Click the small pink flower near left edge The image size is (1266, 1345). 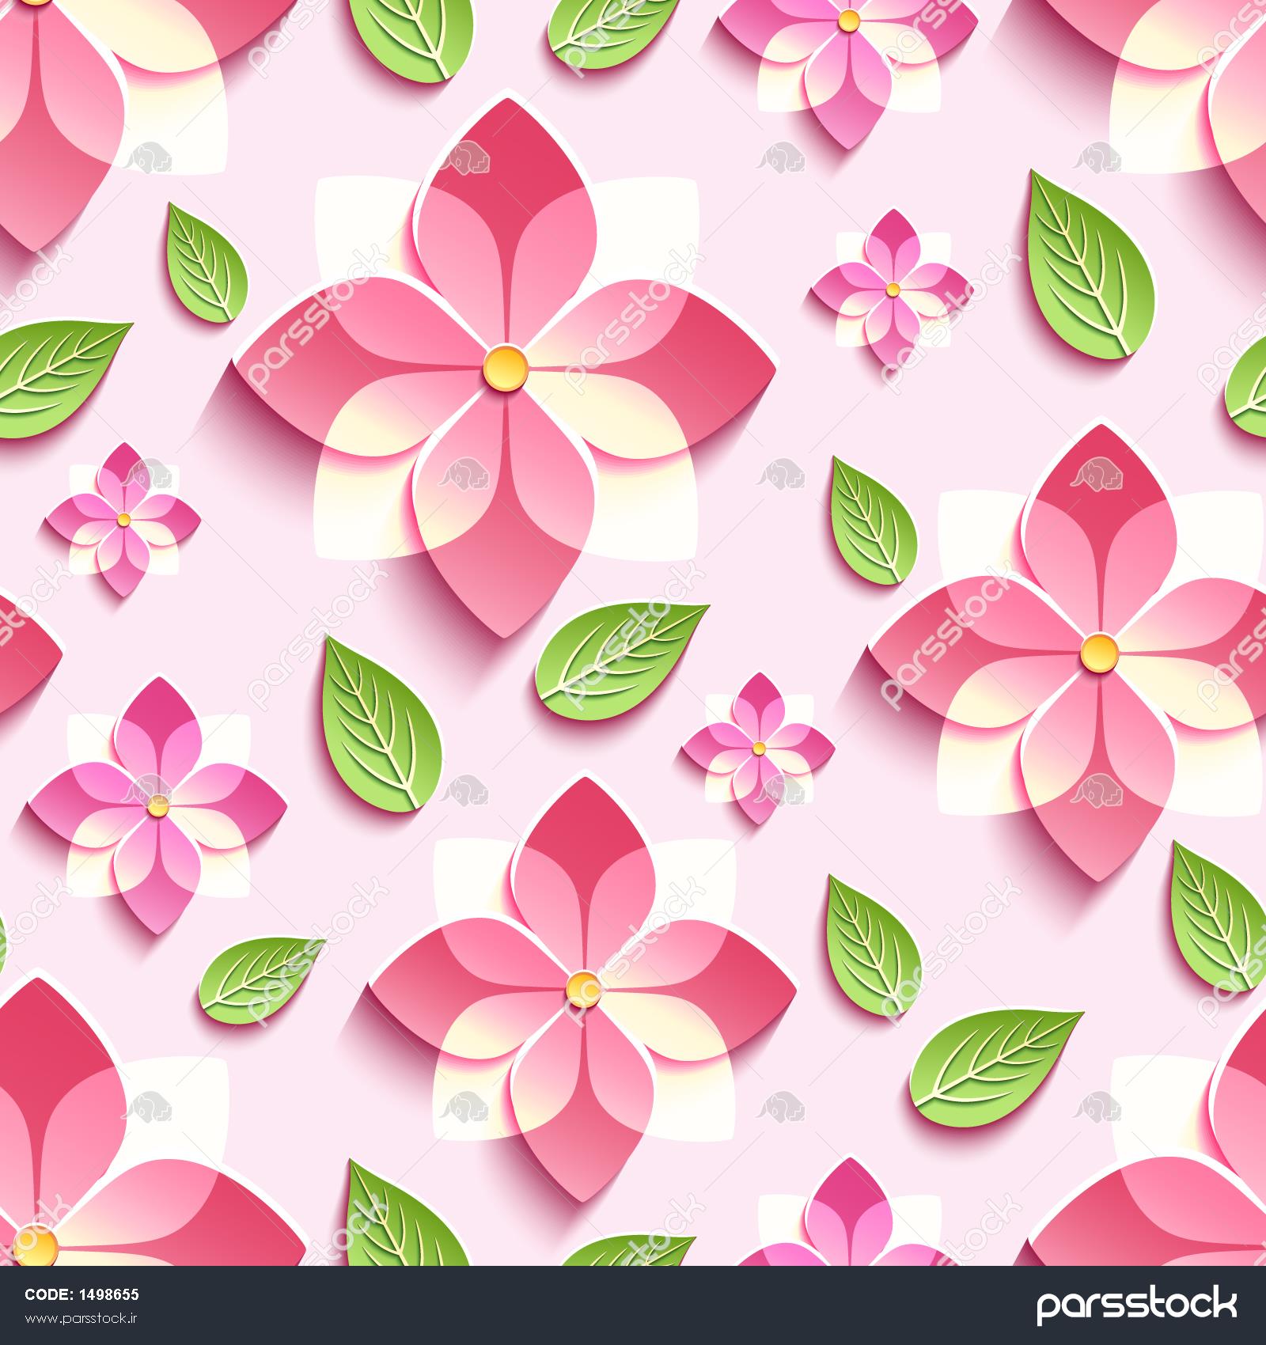coord(123,520)
